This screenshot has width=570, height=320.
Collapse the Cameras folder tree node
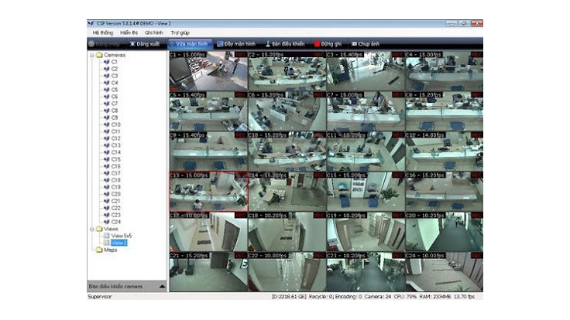click(91, 55)
